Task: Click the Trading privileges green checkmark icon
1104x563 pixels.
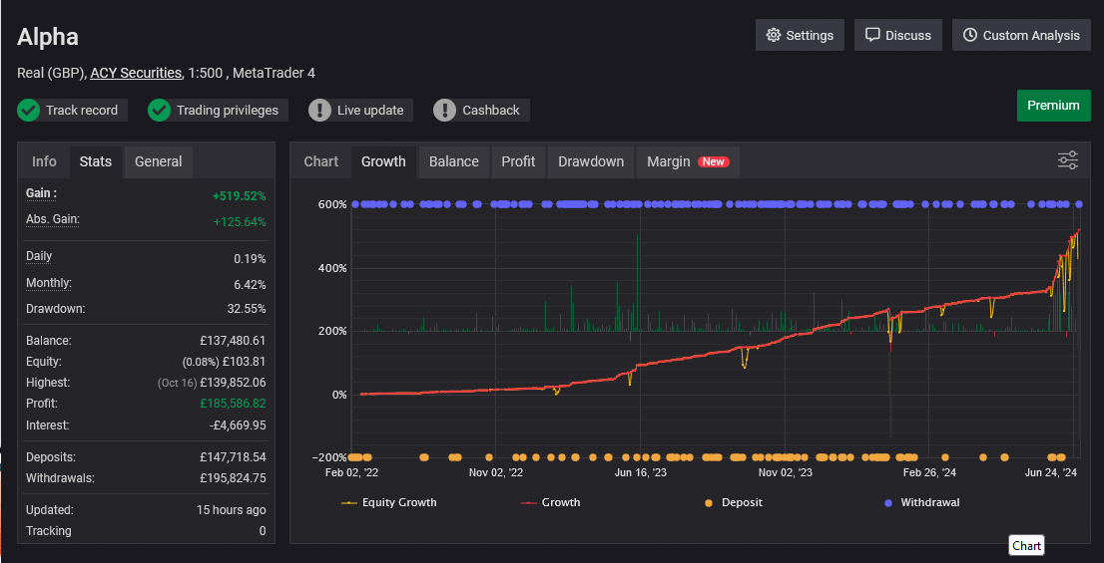Action: pyautogui.click(x=160, y=110)
